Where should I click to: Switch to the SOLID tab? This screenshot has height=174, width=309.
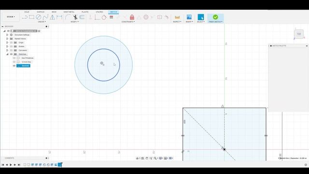27,12
